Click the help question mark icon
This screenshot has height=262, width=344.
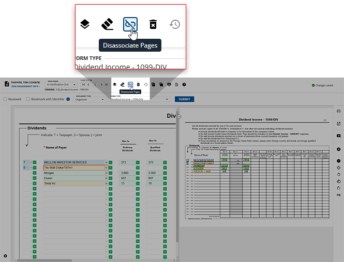(x=184, y=84)
